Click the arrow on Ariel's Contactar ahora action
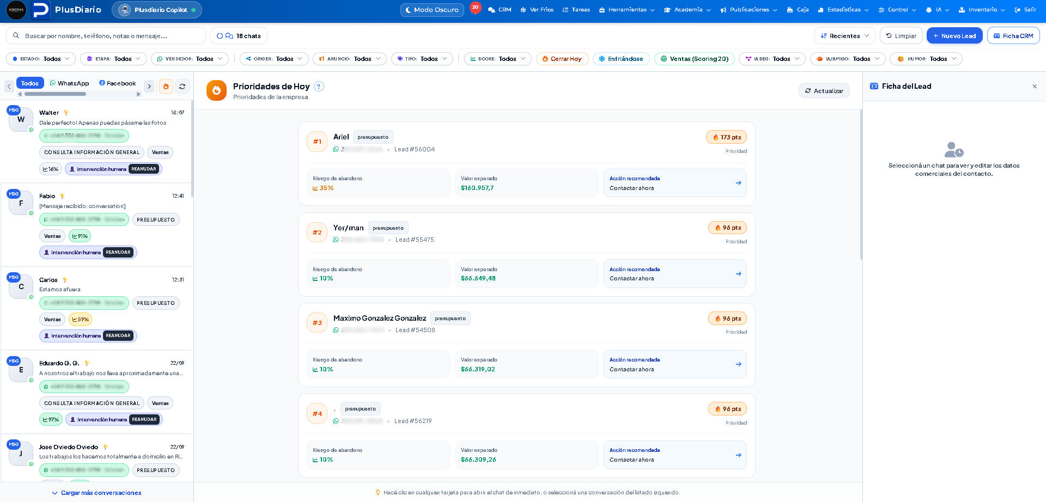This screenshot has height=502, width=1046. [x=738, y=183]
